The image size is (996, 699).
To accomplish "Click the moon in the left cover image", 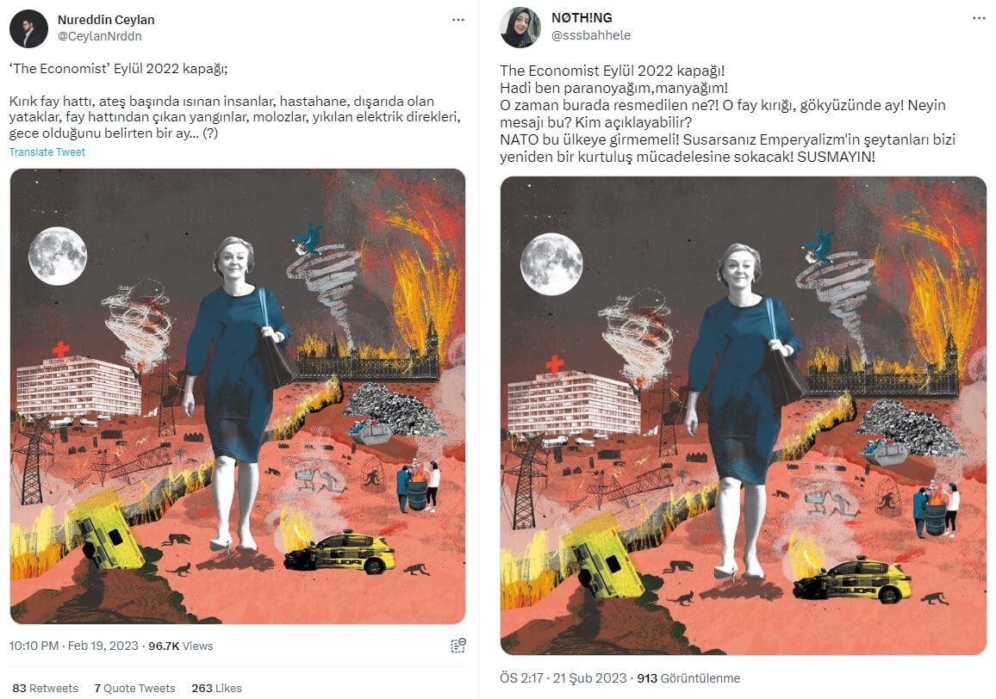I will tap(58, 256).
